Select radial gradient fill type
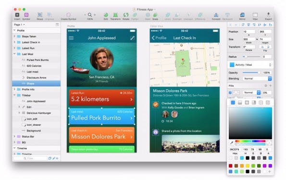The height and width of the screenshot is (180, 286). coord(247,103)
